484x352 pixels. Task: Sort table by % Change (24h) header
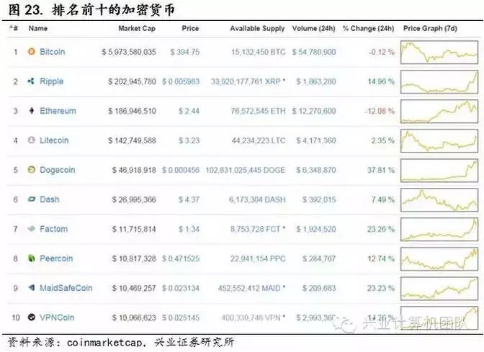[368, 28]
